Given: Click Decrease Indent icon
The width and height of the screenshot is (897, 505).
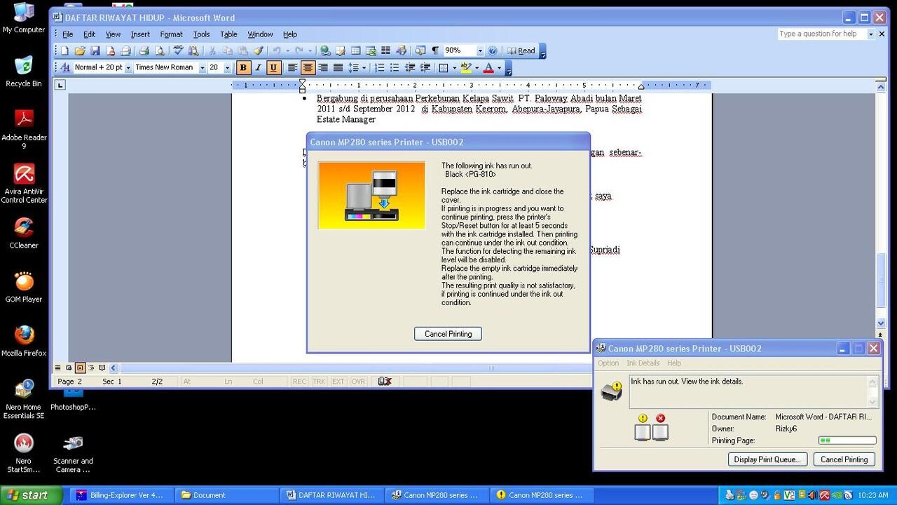Looking at the screenshot, I should (x=410, y=67).
